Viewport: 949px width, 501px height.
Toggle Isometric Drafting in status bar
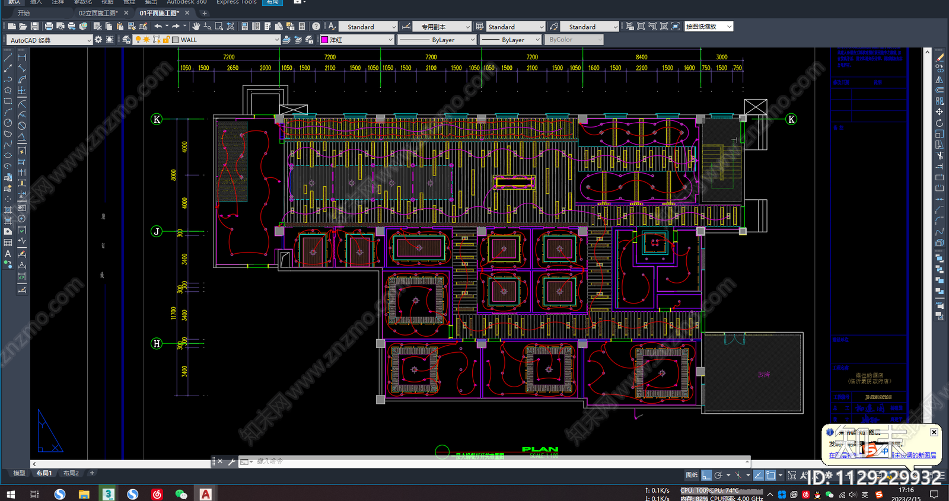tap(738, 475)
